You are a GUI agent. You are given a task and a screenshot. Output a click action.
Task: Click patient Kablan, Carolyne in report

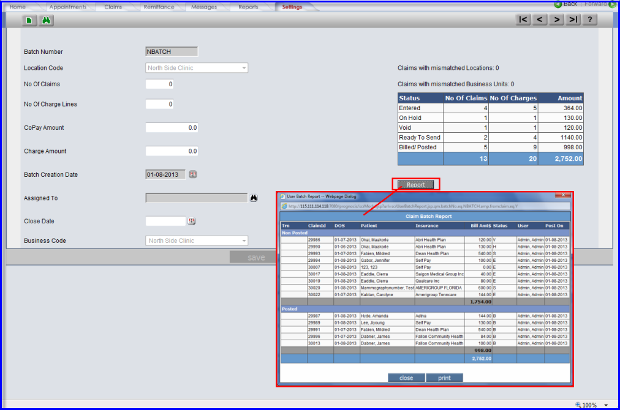point(377,295)
